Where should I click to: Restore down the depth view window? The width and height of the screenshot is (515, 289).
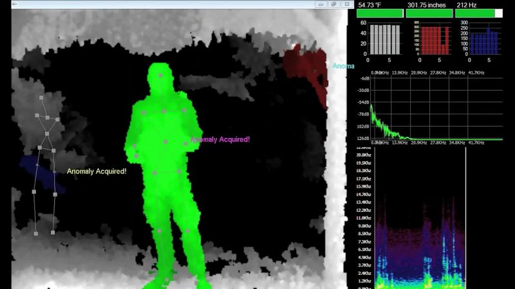tap(334, 4)
